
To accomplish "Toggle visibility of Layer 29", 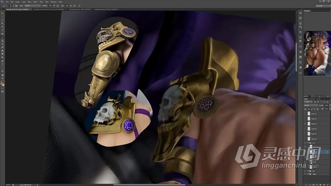I will click(305, 118).
